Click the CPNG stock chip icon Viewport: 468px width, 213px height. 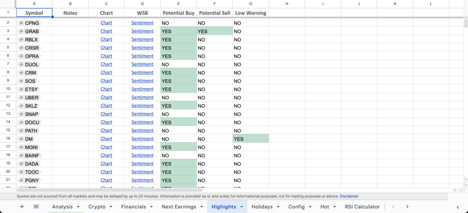click(21, 23)
